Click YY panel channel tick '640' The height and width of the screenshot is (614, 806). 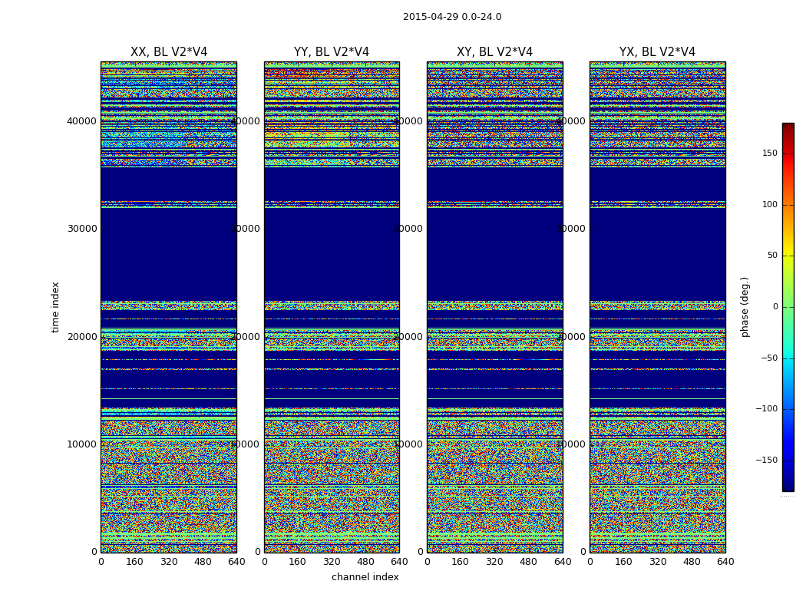tap(399, 562)
